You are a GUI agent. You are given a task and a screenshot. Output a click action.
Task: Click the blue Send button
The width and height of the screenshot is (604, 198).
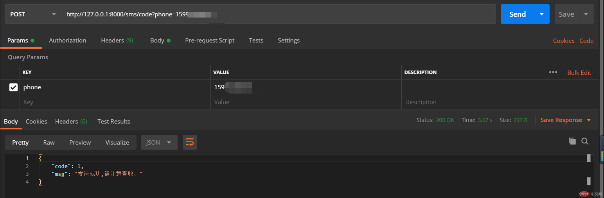coord(517,14)
